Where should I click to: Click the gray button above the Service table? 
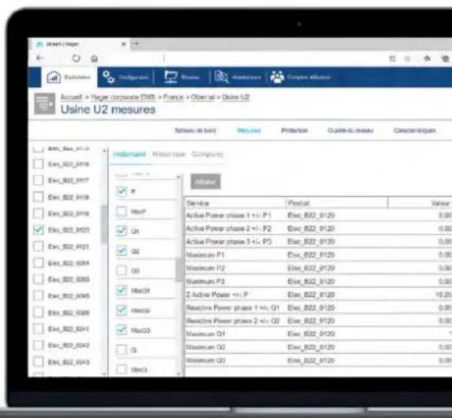pyautogui.click(x=206, y=182)
